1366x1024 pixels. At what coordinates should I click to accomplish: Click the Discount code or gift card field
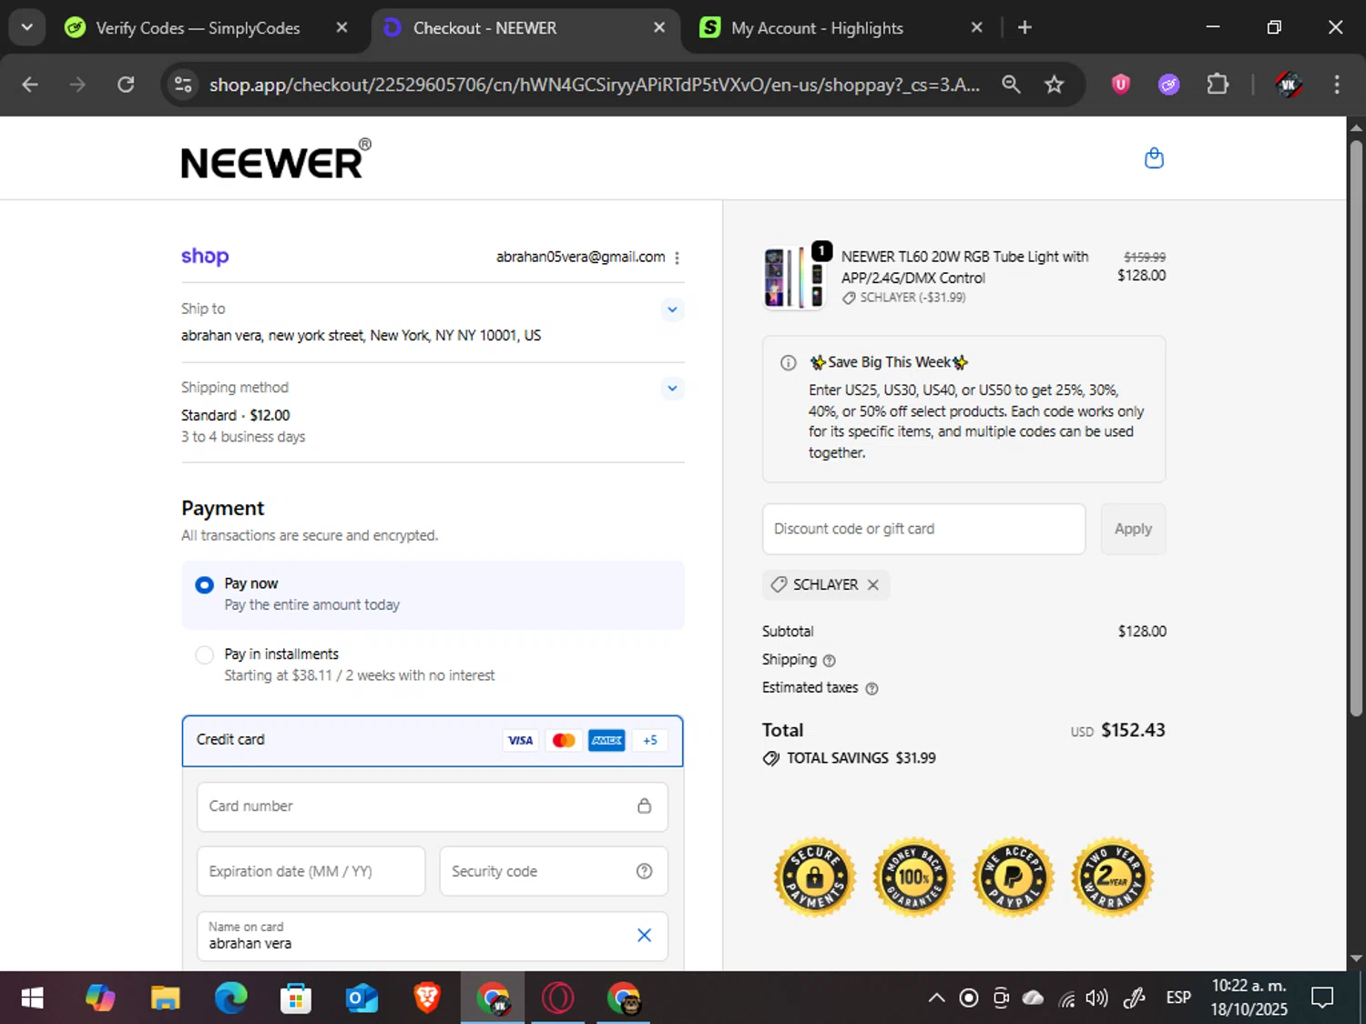923,529
